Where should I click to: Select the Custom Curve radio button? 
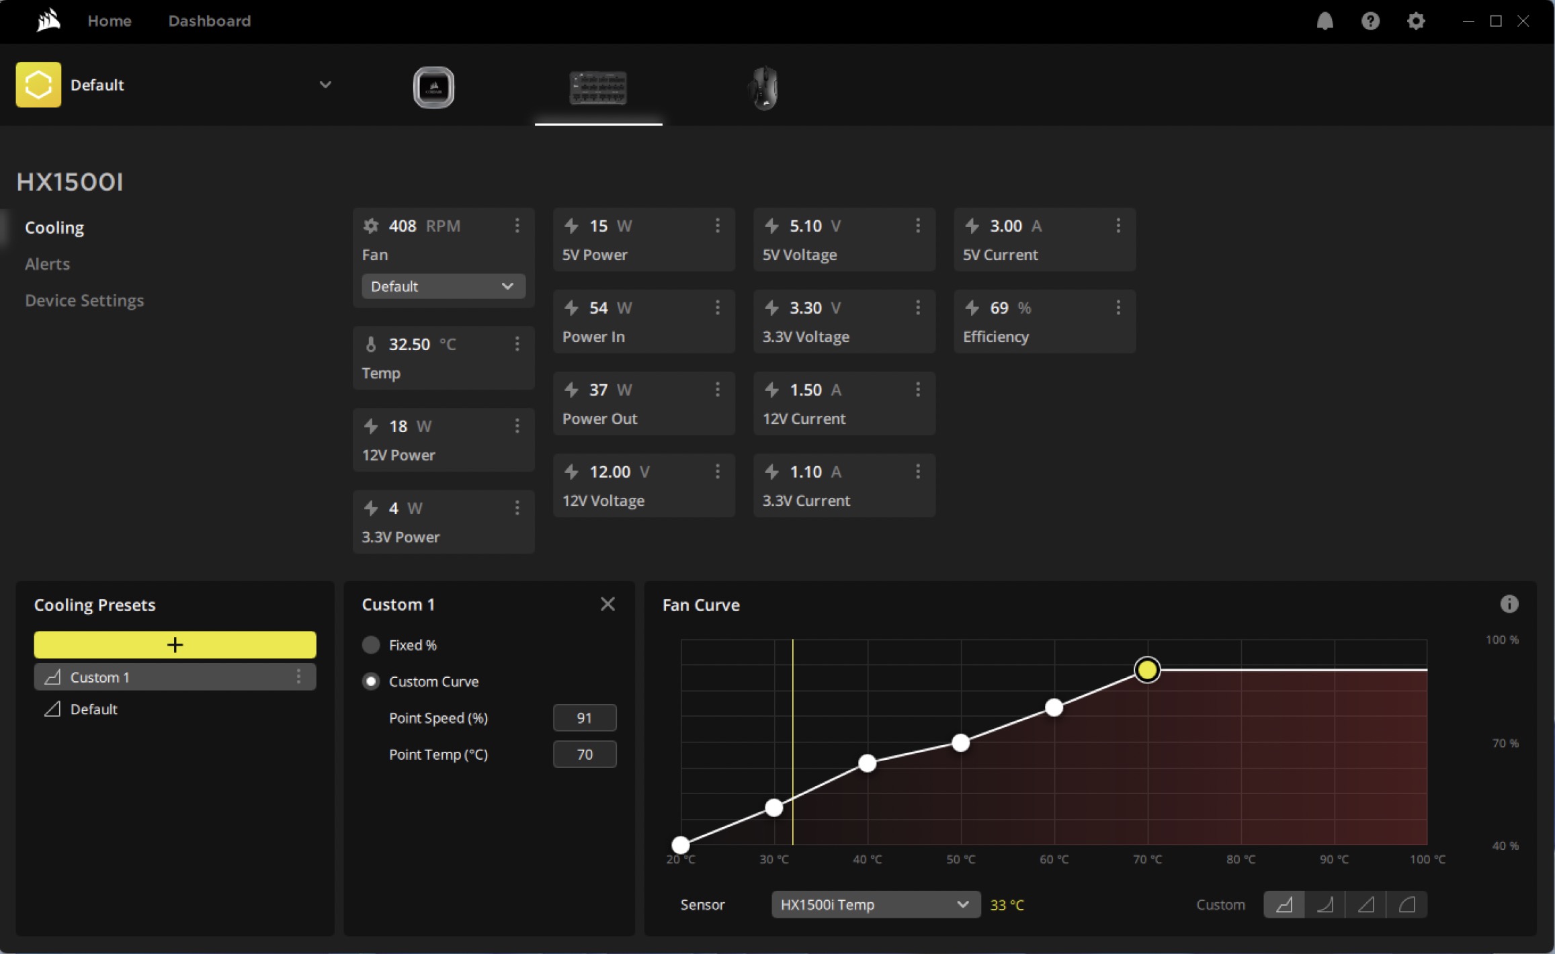[371, 681]
